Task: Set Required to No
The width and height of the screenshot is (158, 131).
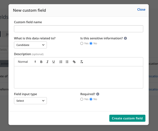Action: point(91,99)
